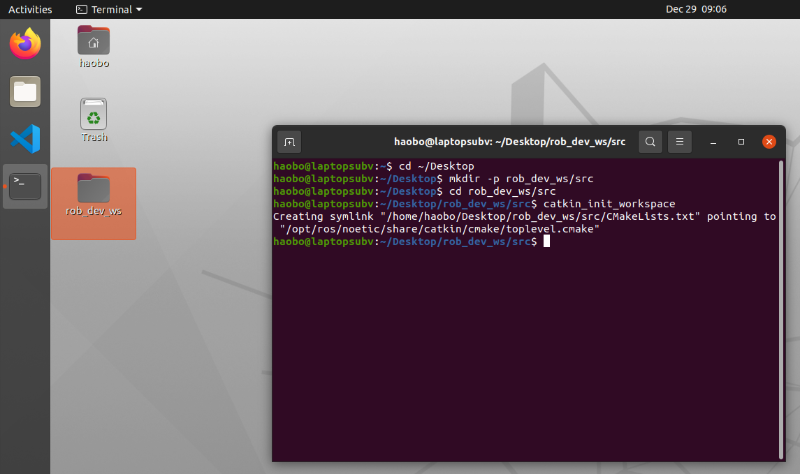Viewport: 800px width, 474px height.
Task: Open the Activities overview
Action: pos(30,9)
